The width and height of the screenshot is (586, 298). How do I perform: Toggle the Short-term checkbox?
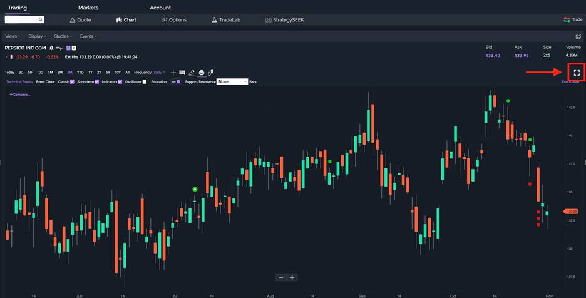tap(96, 81)
